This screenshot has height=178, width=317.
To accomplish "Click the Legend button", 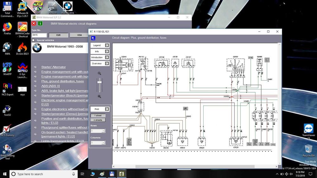I will (100, 45).
